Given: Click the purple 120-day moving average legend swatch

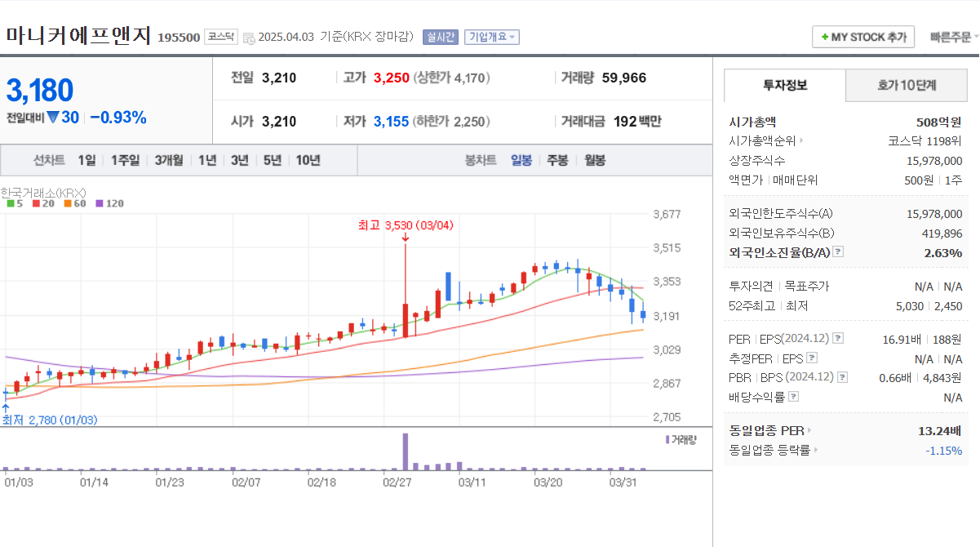Looking at the screenshot, I should point(99,203).
